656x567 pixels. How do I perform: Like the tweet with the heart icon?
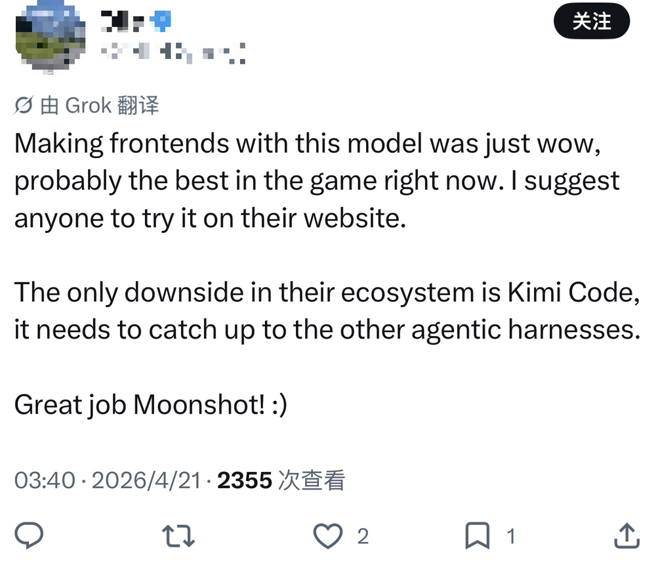(x=331, y=536)
